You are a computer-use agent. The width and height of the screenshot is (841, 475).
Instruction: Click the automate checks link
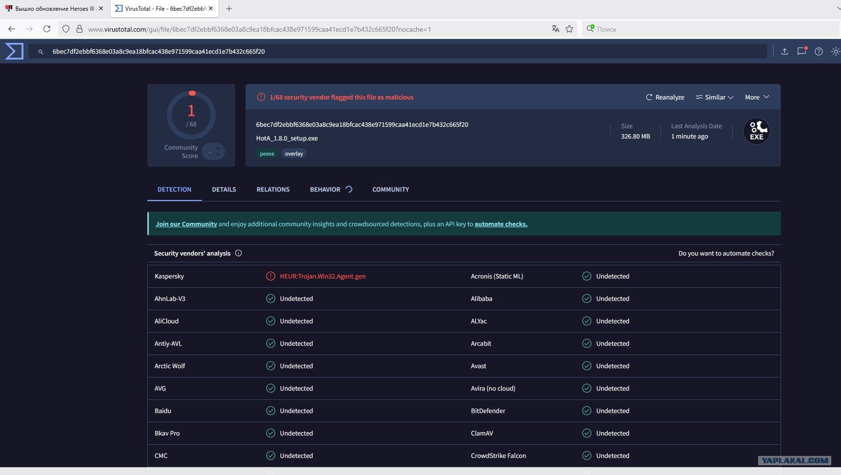501,224
